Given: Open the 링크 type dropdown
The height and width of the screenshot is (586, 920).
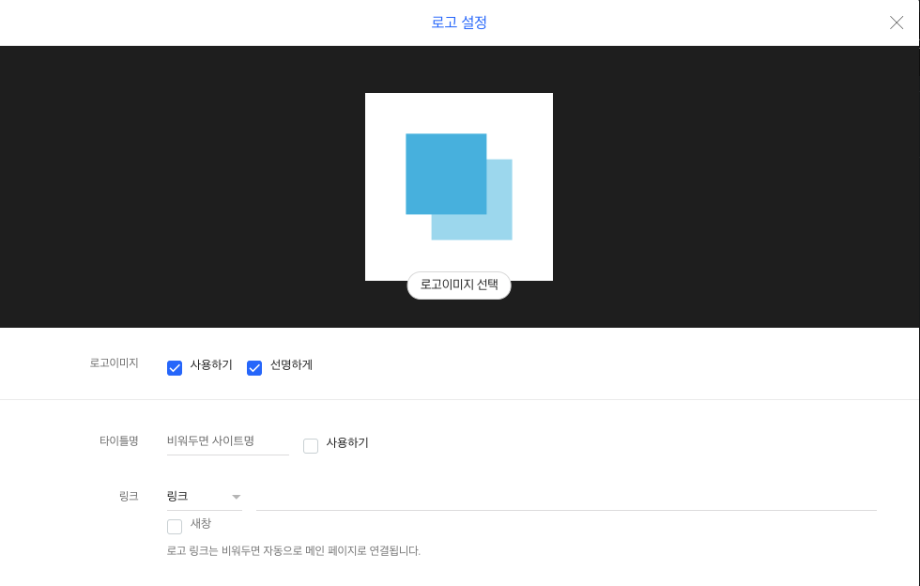Looking at the screenshot, I should pyautogui.click(x=205, y=497).
